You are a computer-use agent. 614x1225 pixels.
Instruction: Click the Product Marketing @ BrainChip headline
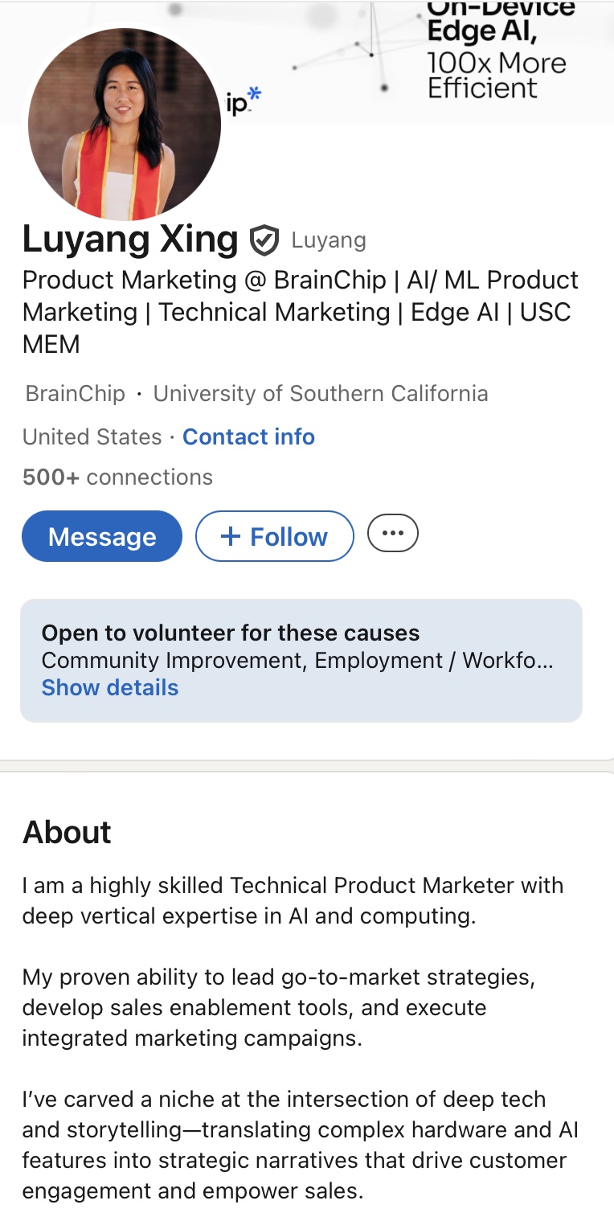(x=301, y=312)
